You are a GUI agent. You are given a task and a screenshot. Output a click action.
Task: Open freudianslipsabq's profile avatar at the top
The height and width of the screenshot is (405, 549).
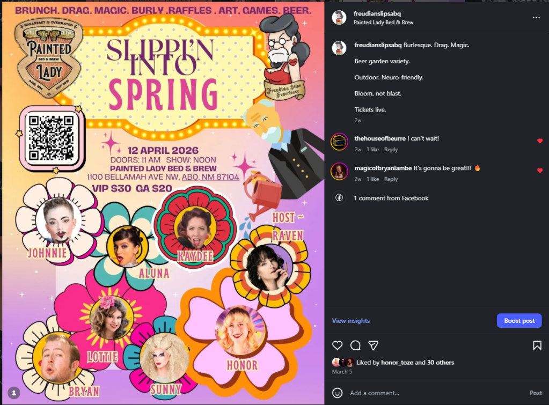click(x=339, y=17)
